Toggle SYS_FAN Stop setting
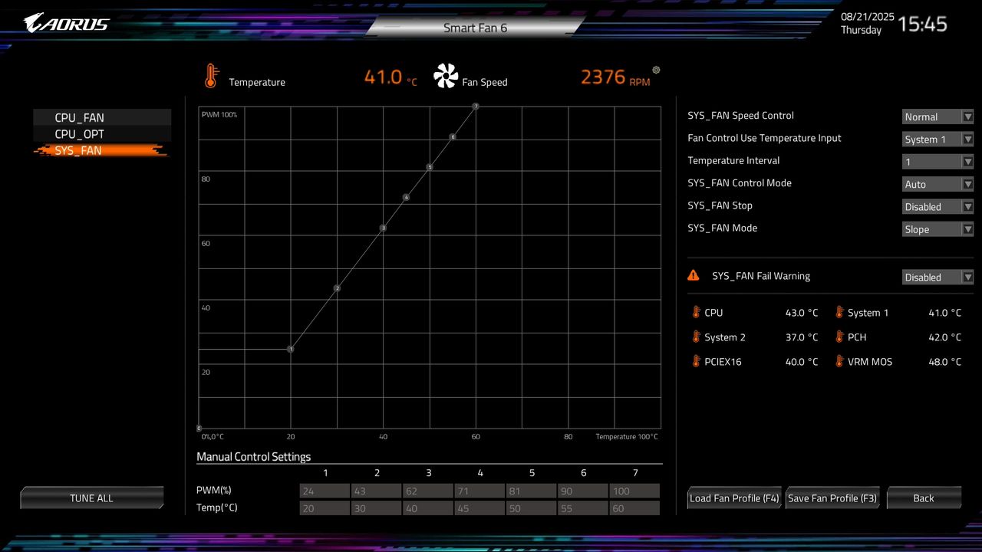This screenshot has height=552, width=982. click(938, 206)
